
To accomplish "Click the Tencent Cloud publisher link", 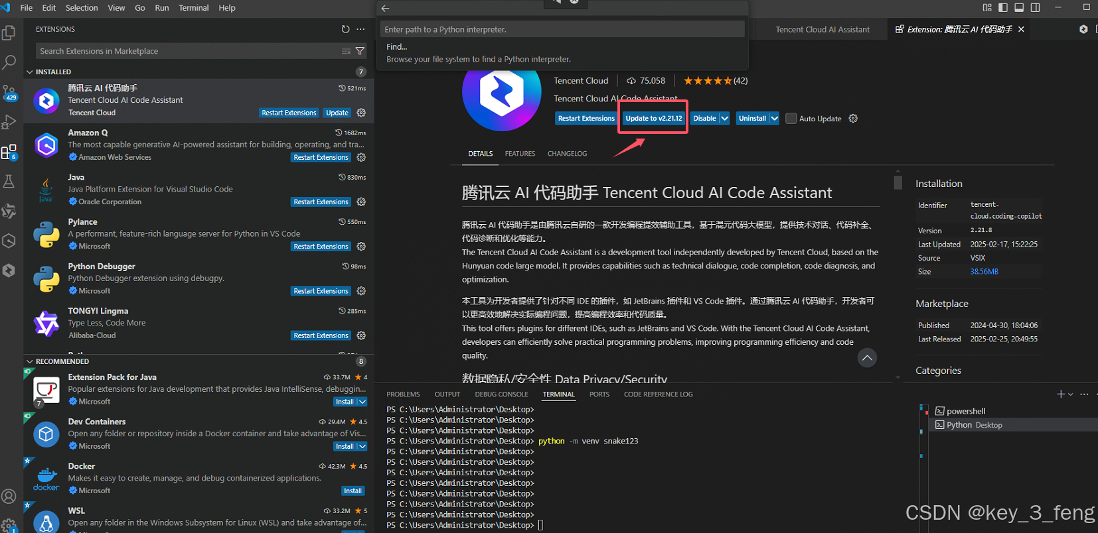I will [581, 80].
